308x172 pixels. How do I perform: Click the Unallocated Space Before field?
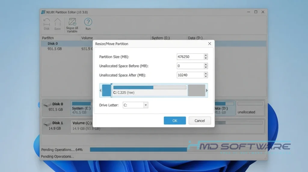coord(190,66)
